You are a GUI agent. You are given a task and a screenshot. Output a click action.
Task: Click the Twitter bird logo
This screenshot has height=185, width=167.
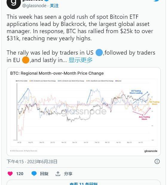pyautogui.click(x=157, y=1)
